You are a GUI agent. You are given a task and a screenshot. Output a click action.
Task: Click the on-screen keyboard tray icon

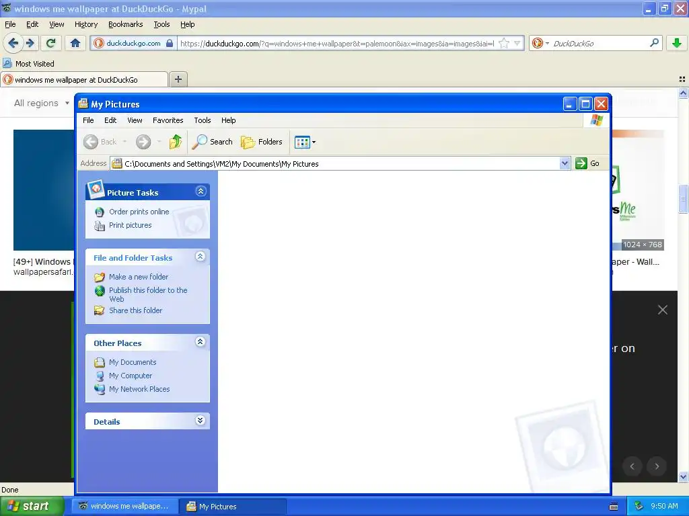click(614, 507)
